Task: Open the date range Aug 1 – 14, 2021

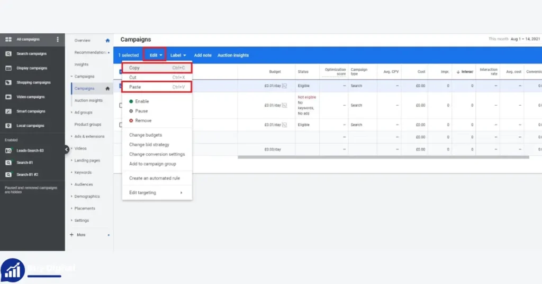Action: pyautogui.click(x=525, y=39)
